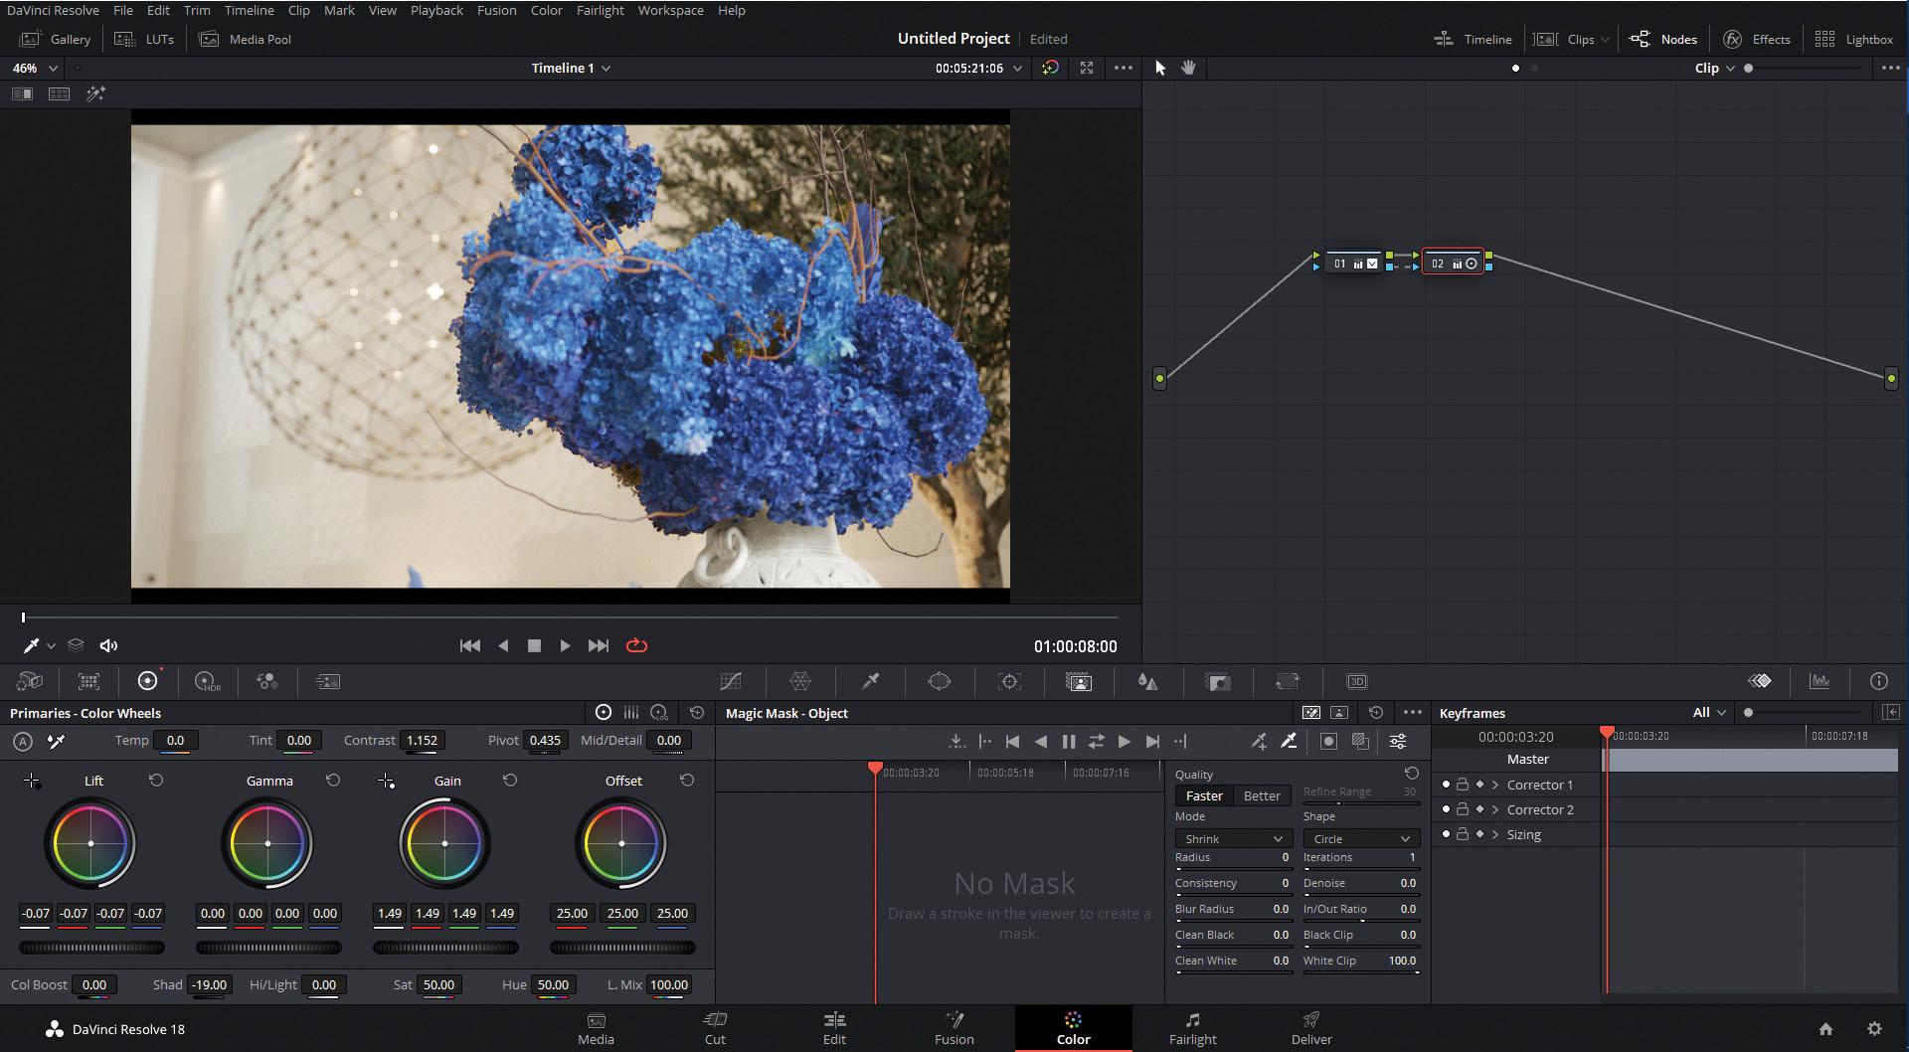Screen dimensions: 1909x1052
Task: Open the Media Pool panel
Action: 246,39
